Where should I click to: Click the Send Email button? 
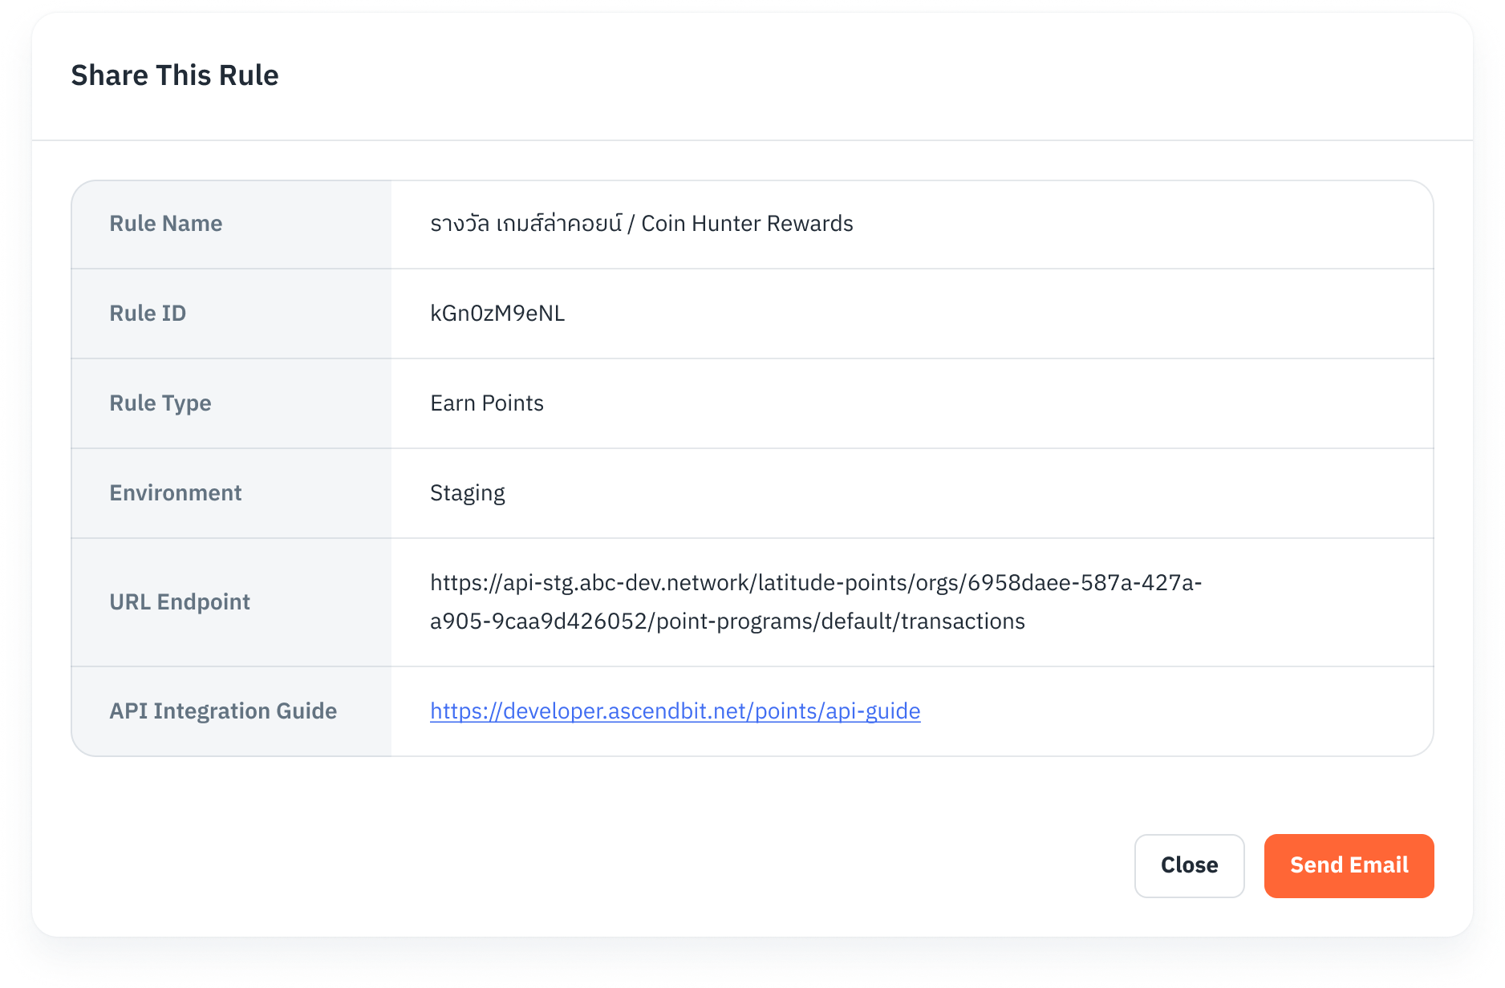(x=1349, y=865)
